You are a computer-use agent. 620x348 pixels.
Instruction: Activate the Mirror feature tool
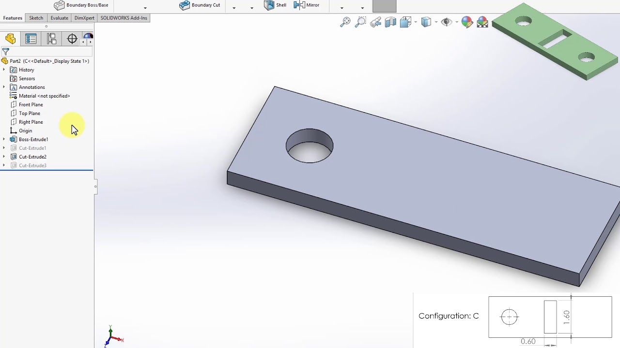click(x=307, y=5)
